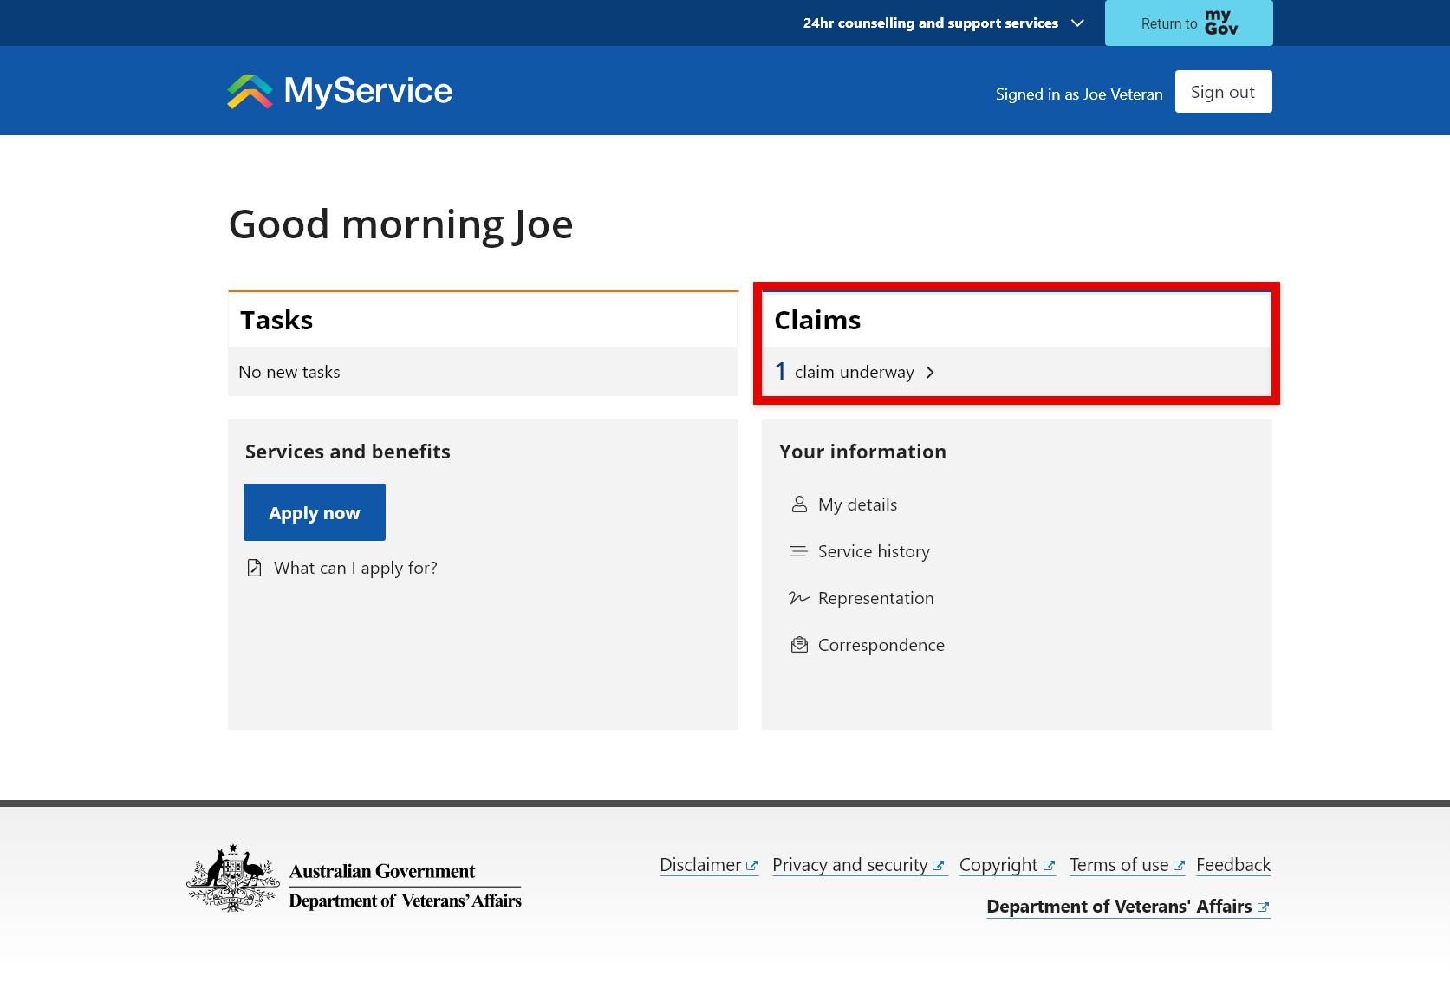This screenshot has width=1450, height=982.
Task: Visit Department of Veterans' Affairs footer link
Action: 1118,907
